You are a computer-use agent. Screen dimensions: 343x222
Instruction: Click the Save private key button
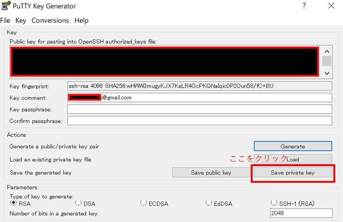(293, 172)
